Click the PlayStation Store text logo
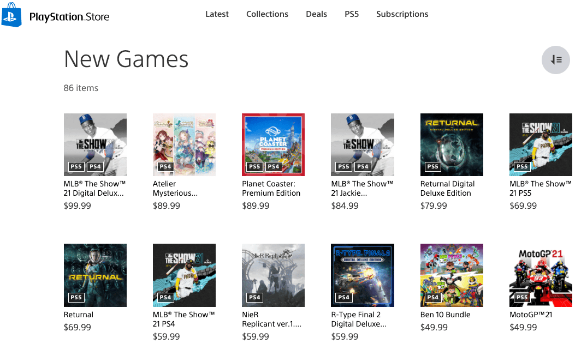This screenshot has width=587, height=344. tap(69, 17)
